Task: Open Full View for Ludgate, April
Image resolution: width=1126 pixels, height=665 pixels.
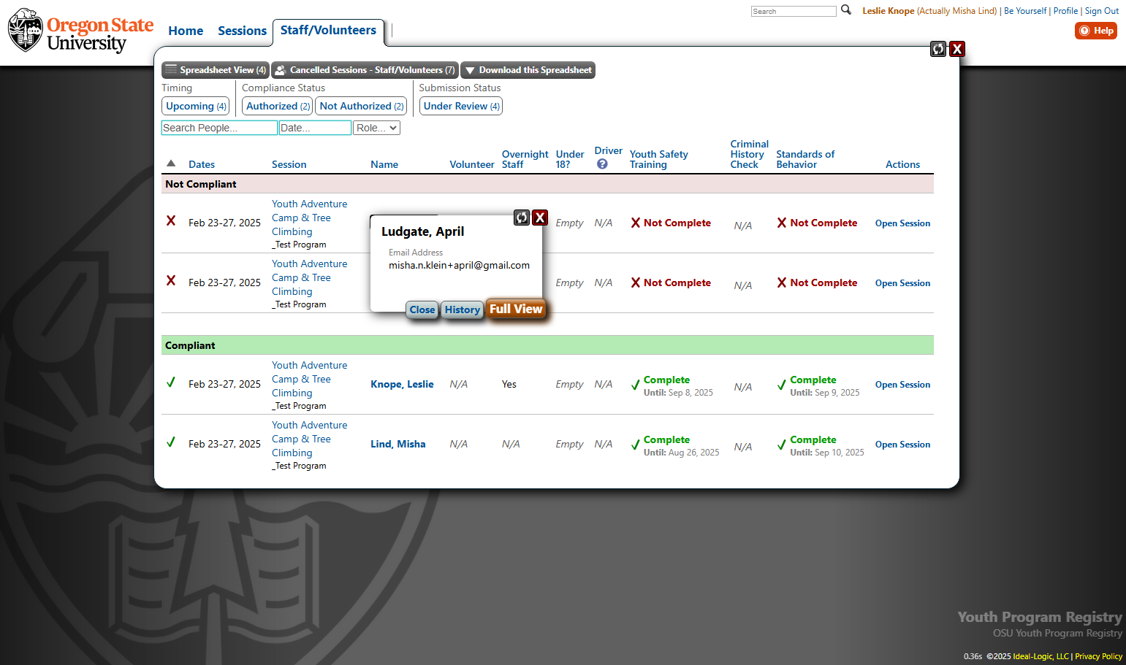Action: coord(516,309)
